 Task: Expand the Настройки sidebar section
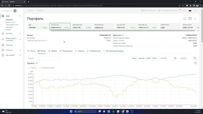(x=20, y=55)
